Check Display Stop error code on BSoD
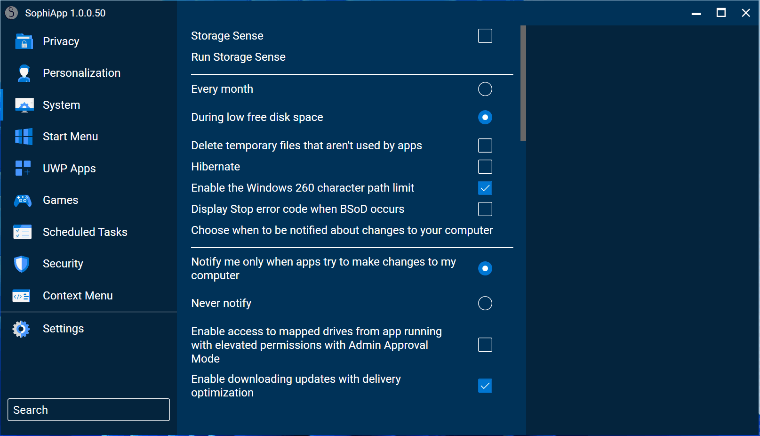The image size is (760, 436). pyautogui.click(x=485, y=209)
